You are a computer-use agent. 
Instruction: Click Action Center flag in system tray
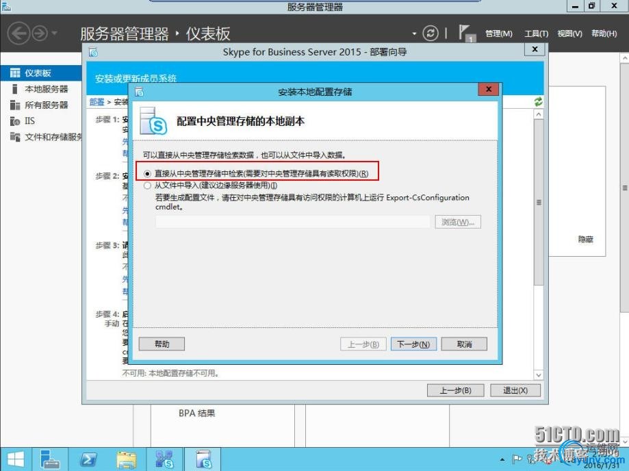pos(517,459)
